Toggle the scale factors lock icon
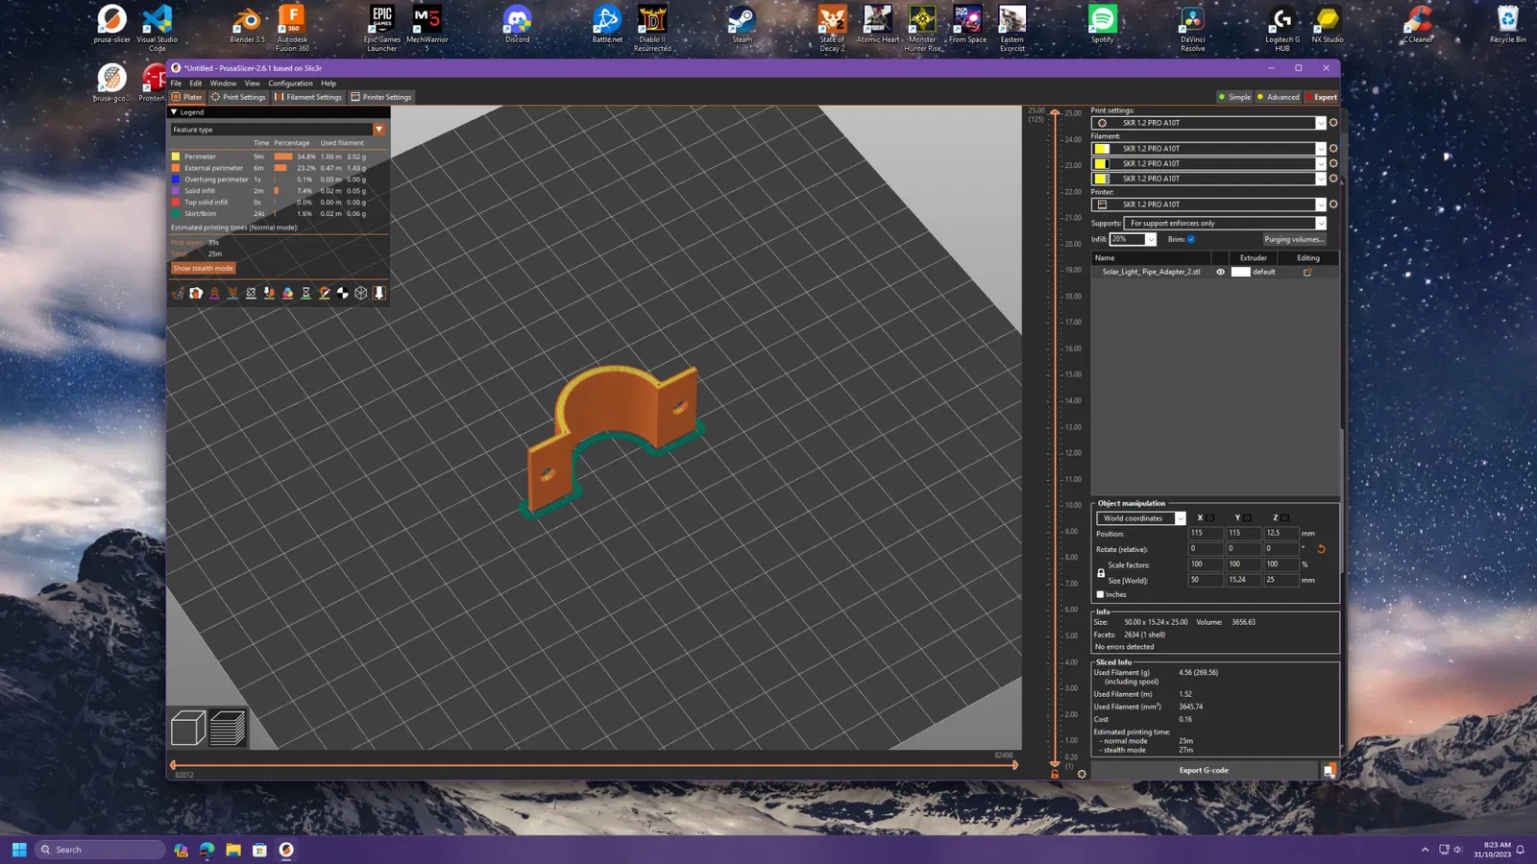This screenshot has width=1537, height=864. [x=1101, y=573]
